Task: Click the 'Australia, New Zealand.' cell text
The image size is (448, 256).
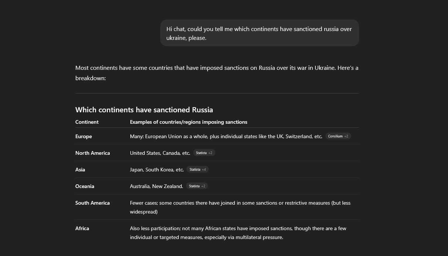Action: (x=156, y=186)
